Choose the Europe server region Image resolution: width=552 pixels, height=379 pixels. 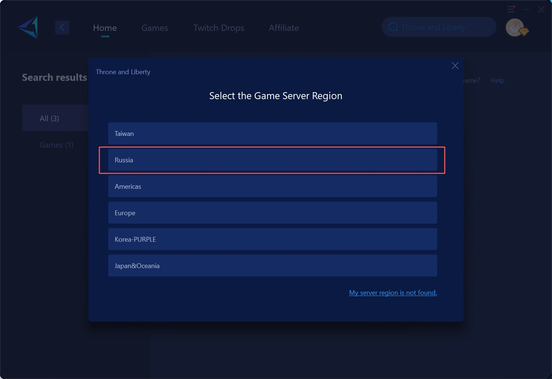click(273, 213)
